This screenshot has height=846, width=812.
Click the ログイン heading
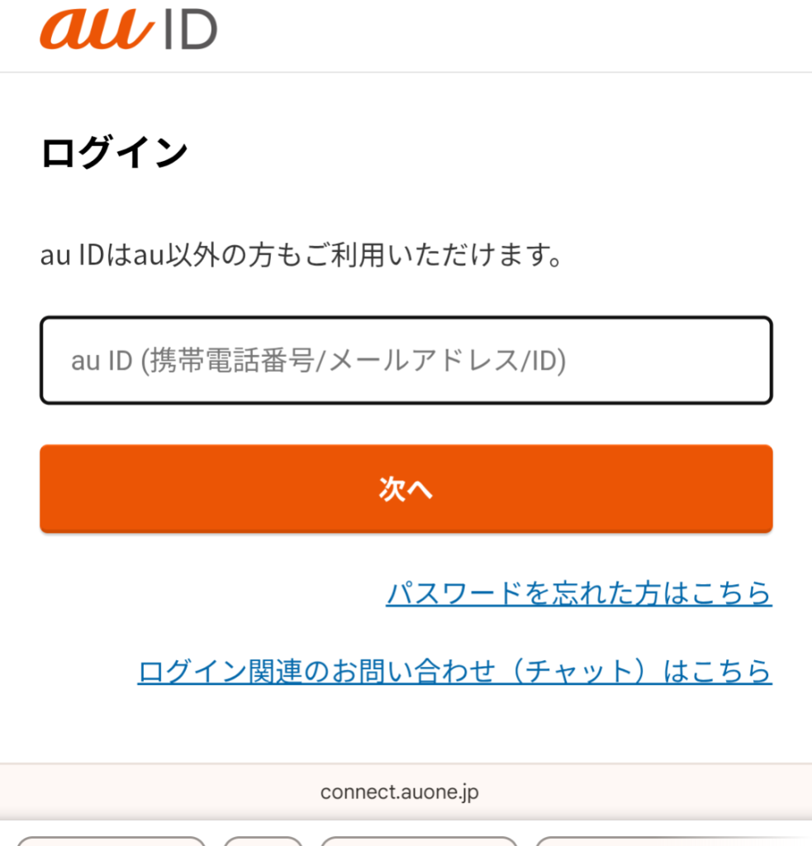pyautogui.click(x=114, y=153)
